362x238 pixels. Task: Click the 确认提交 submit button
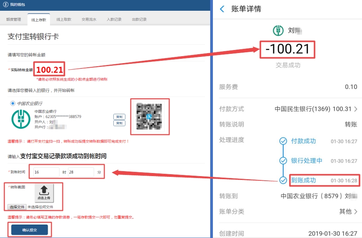[x=30, y=230]
